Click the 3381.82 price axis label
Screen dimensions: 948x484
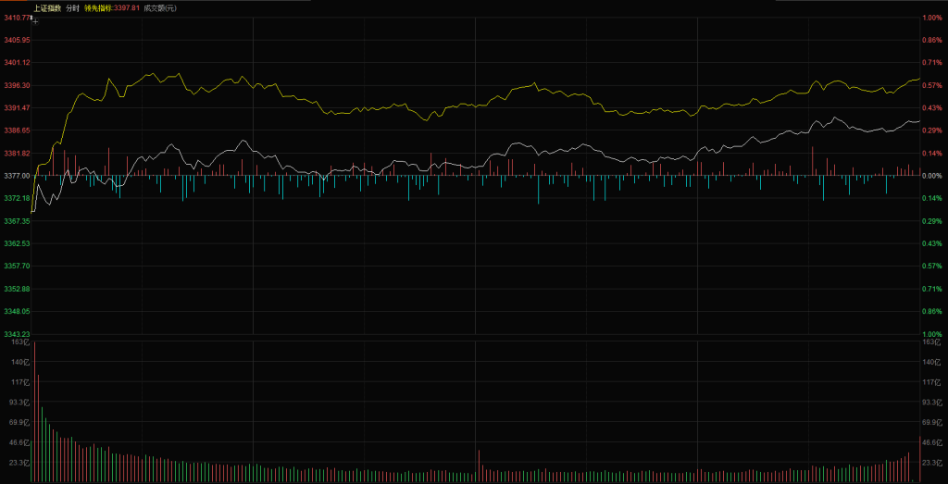coord(17,153)
